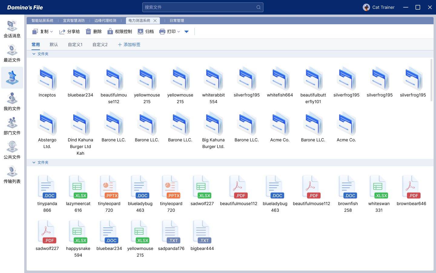Collapse the first 文件夹 section
The width and height of the screenshot is (436, 273).
(34, 54)
